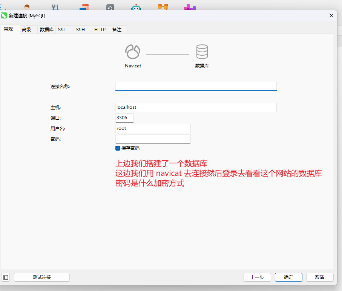The height and width of the screenshot is (291, 342).
Task: Click the 密码 input field
Action: pyautogui.click(x=153, y=139)
